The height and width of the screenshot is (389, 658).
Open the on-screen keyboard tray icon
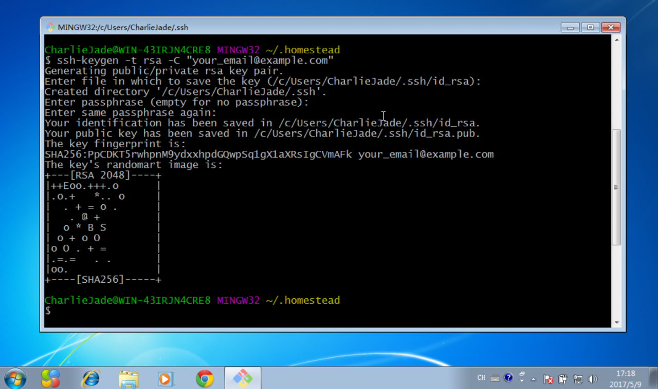[495, 378]
